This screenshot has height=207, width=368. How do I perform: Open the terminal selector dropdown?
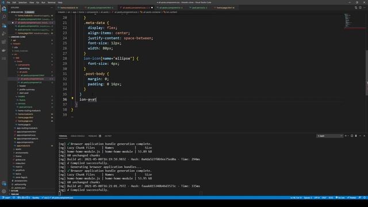coord(329,136)
